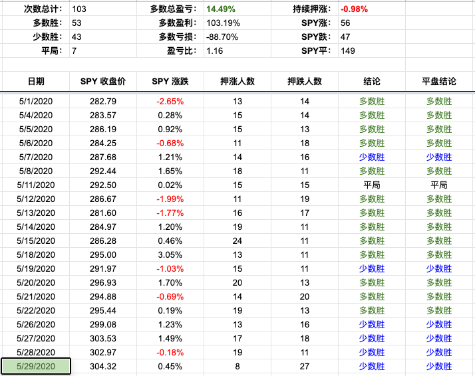This screenshot has width=475, height=376.
Task: Select closing price 304.32 cell
Action: point(103,367)
